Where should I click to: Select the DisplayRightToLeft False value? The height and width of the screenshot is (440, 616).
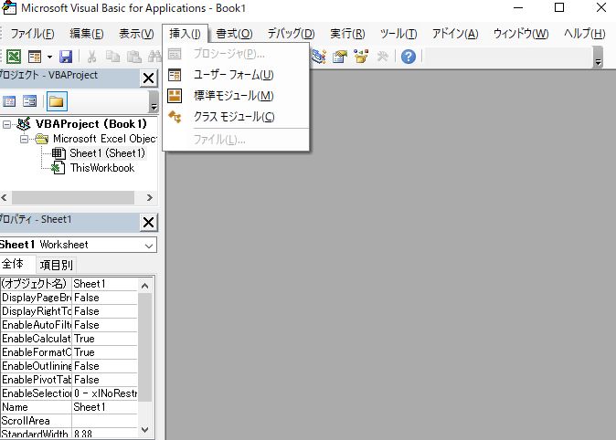104,311
